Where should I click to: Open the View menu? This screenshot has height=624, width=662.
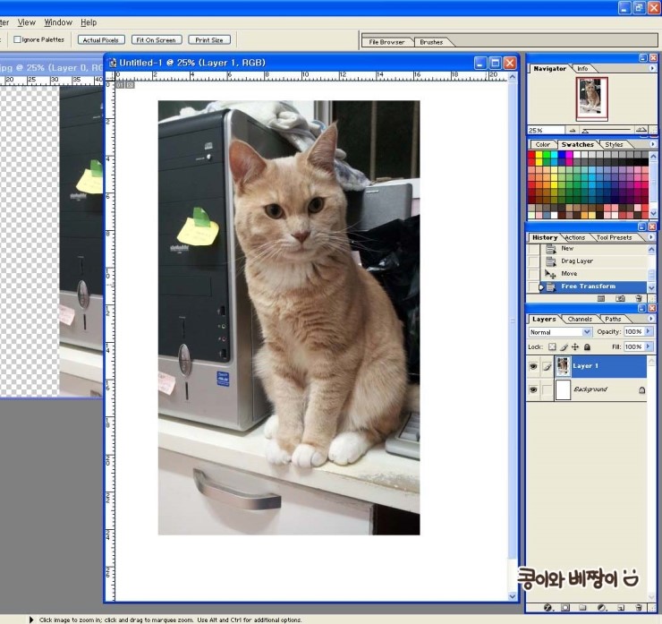pyautogui.click(x=26, y=22)
